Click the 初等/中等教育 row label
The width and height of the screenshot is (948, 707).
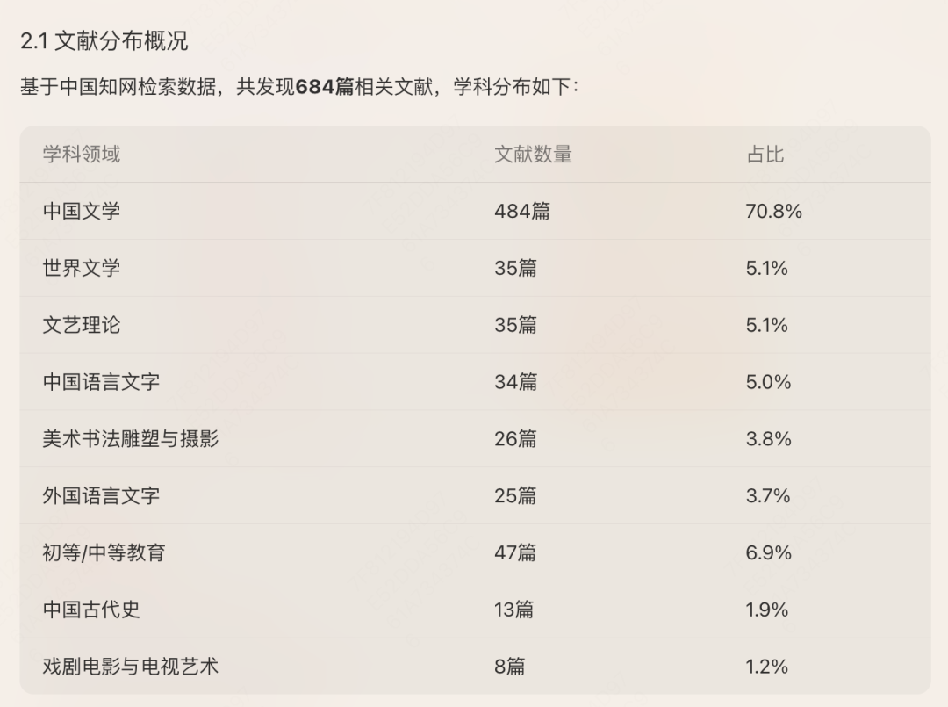(x=104, y=552)
